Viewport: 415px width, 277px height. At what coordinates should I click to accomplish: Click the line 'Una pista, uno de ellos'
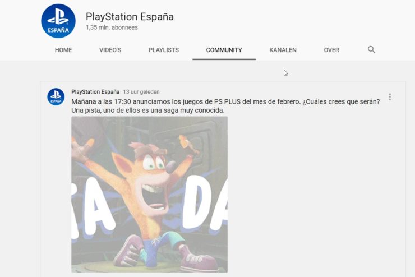(x=147, y=110)
